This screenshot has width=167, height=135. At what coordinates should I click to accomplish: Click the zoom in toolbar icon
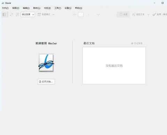(17, 15)
